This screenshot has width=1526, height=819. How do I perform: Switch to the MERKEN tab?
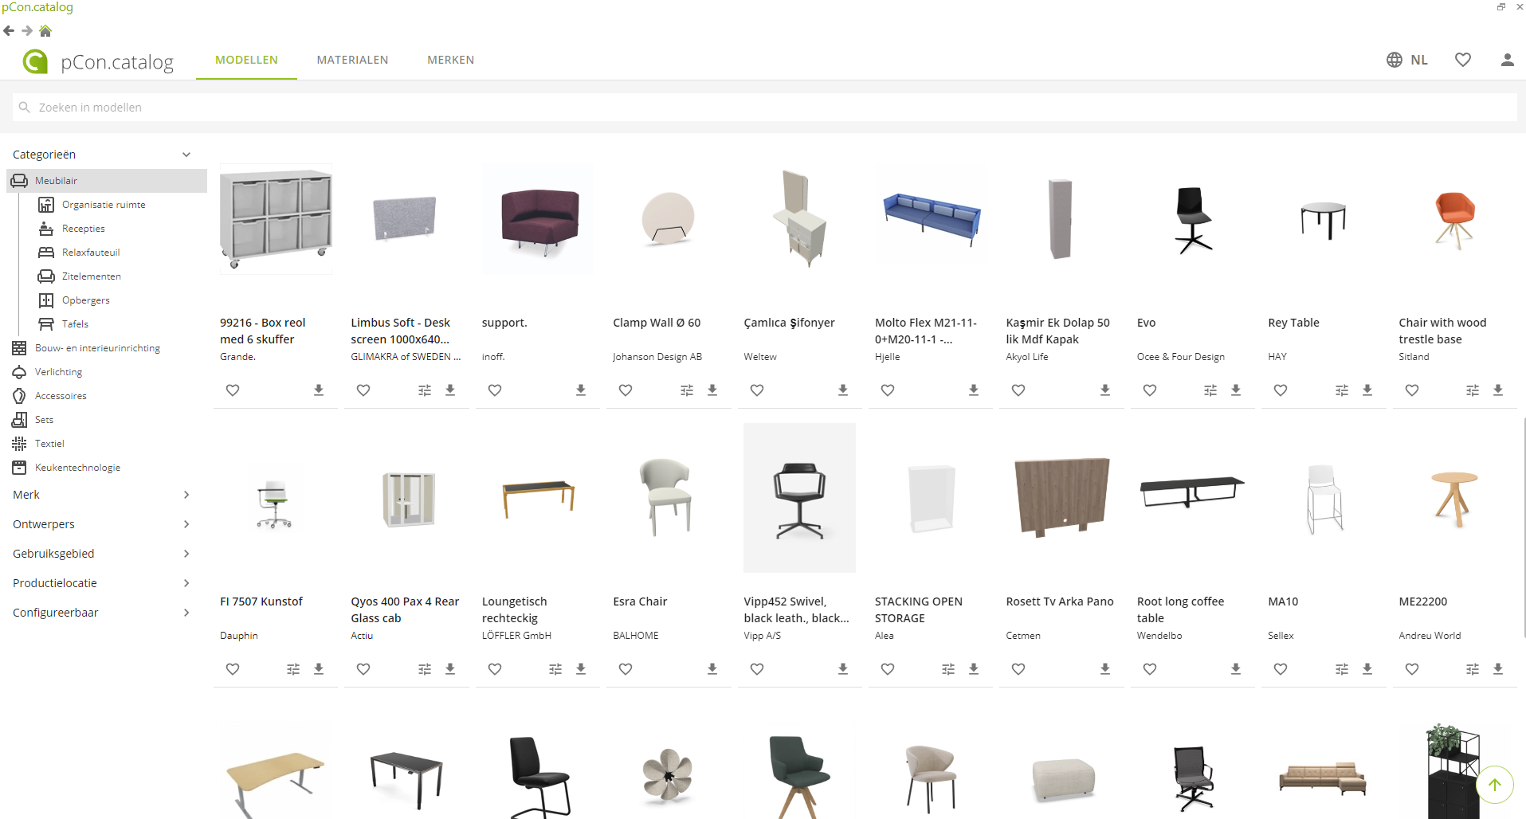[x=450, y=60]
